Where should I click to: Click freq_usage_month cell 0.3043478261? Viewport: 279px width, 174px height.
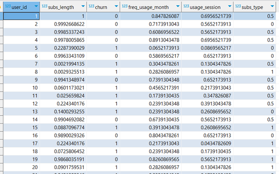[x=151, y=64]
